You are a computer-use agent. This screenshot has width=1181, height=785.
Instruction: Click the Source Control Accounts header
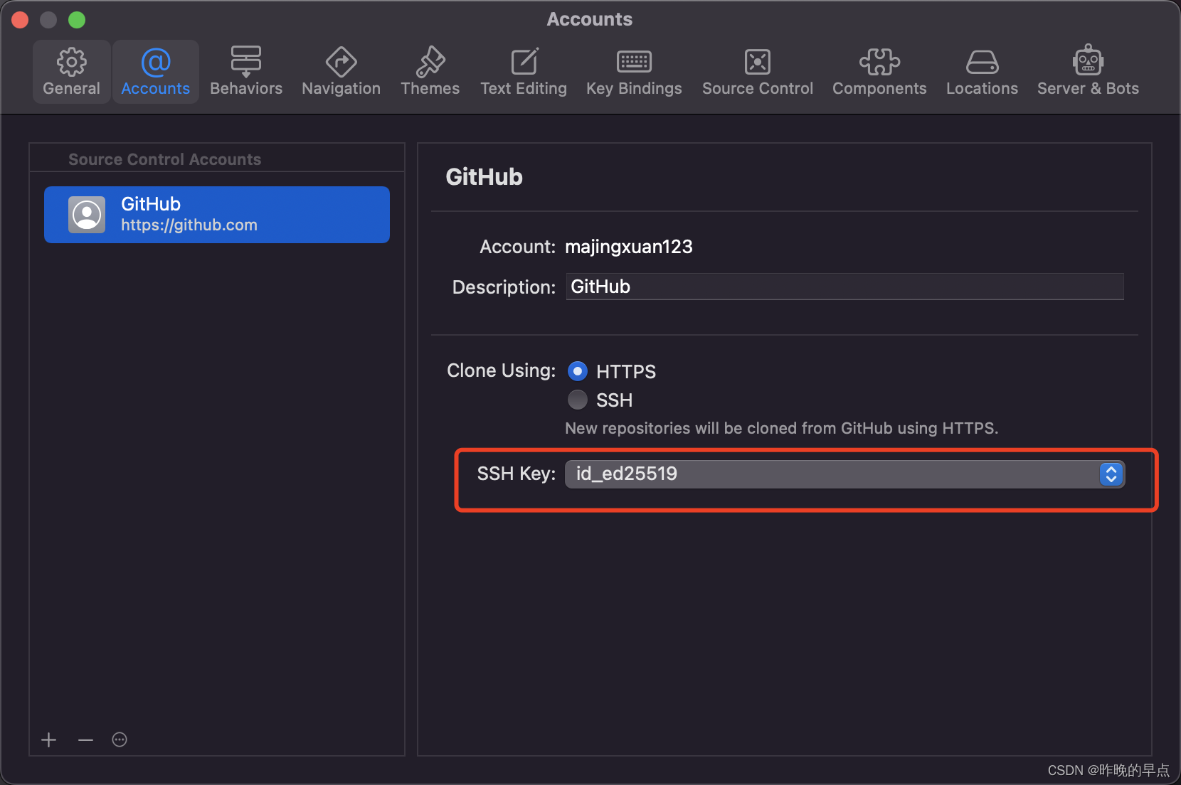coord(165,159)
